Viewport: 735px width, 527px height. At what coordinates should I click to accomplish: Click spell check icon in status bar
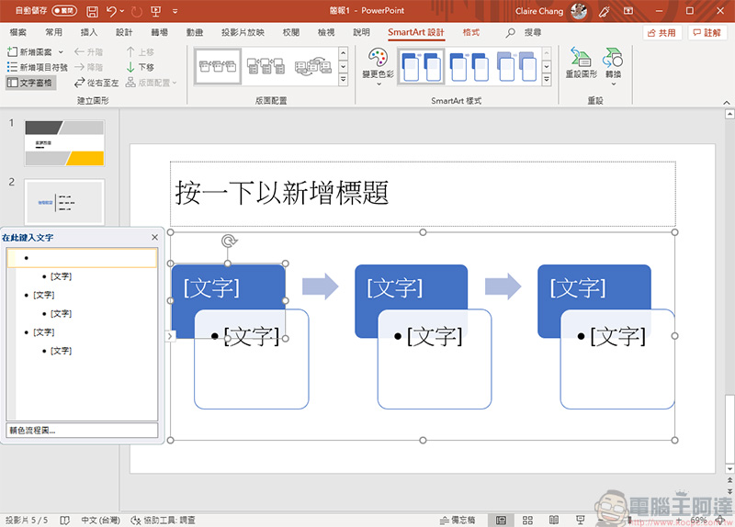coord(65,520)
